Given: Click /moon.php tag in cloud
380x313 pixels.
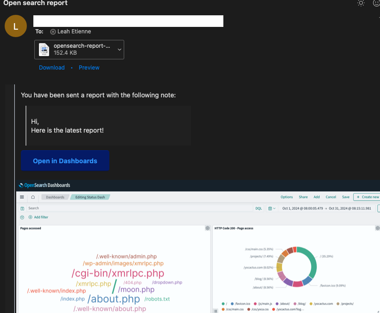Looking at the screenshot, I should tap(136, 289).
